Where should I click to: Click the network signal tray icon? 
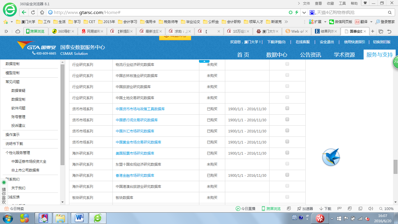tap(360, 218)
